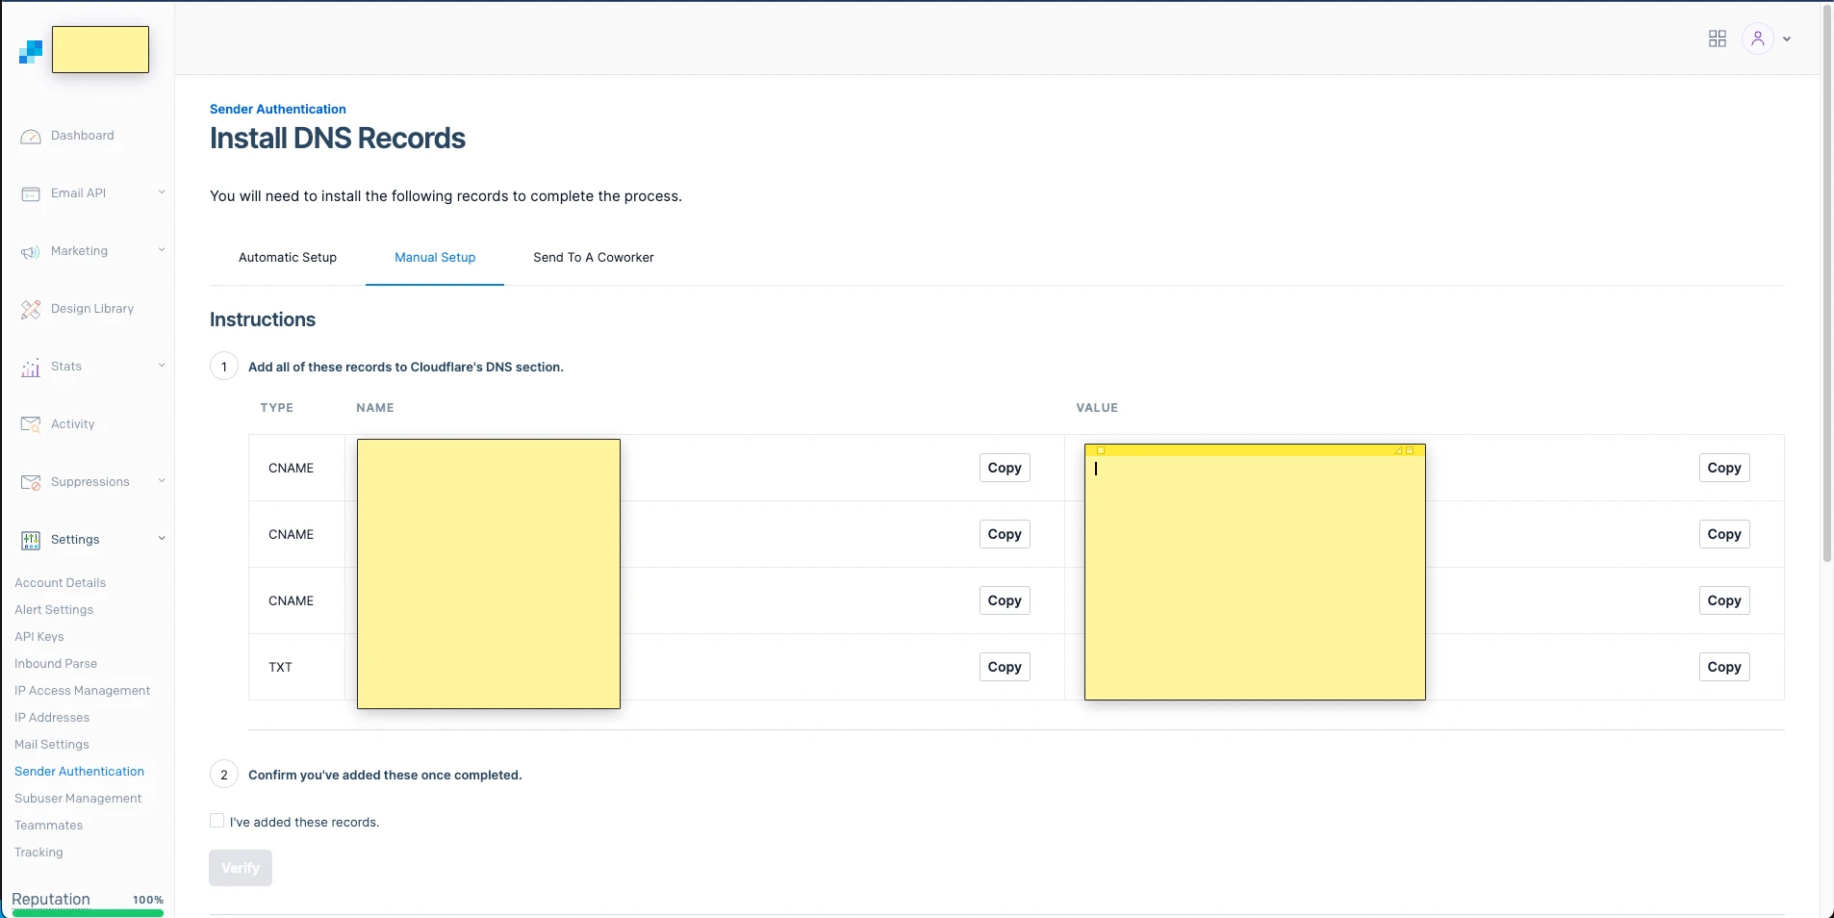This screenshot has height=918, width=1834.
Task: Click the Marketing megaphone icon
Action: click(x=31, y=252)
